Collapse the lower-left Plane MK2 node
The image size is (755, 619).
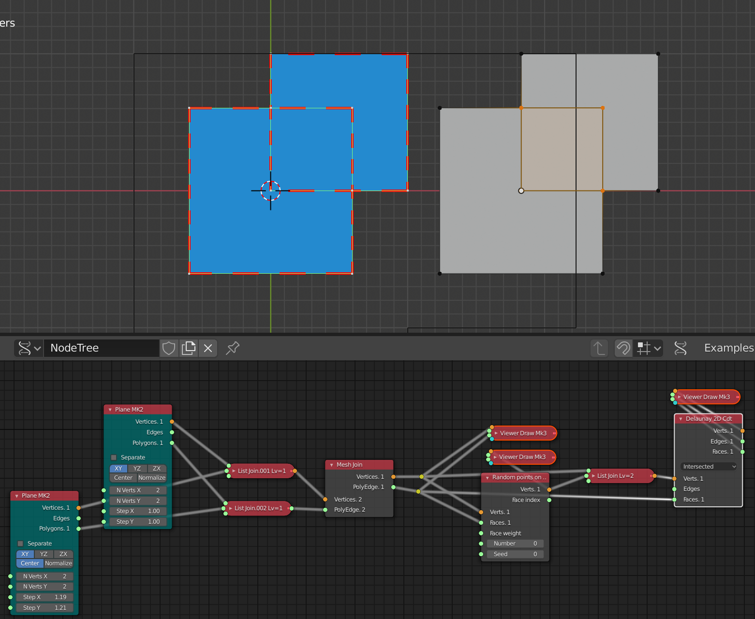coord(17,496)
